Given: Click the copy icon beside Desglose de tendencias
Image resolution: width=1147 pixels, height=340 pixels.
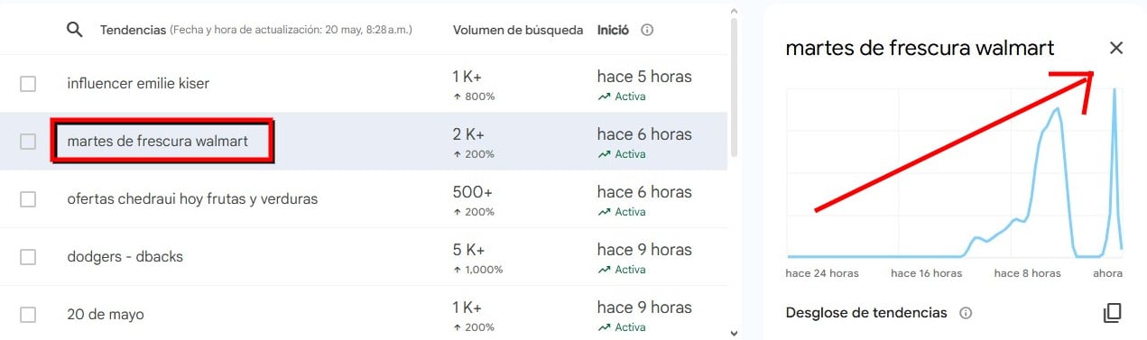Looking at the screenshot, I should (1112, 313).
